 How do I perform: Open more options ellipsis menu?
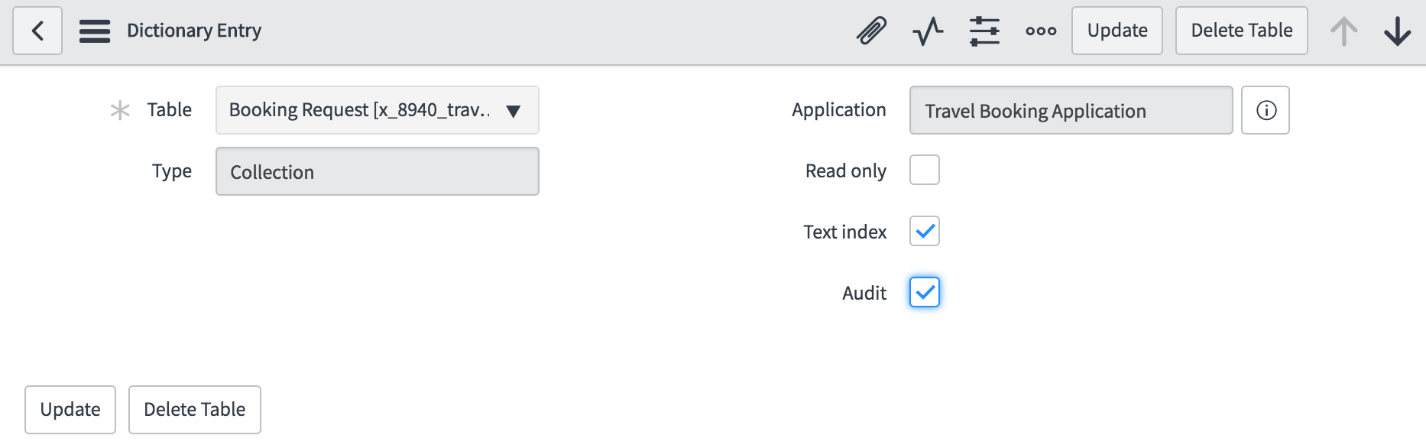(1041, 31)
